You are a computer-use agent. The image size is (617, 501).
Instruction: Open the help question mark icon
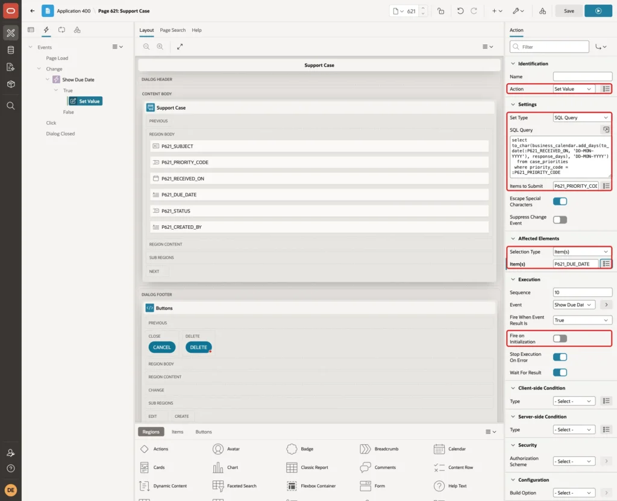click(11, 468)
